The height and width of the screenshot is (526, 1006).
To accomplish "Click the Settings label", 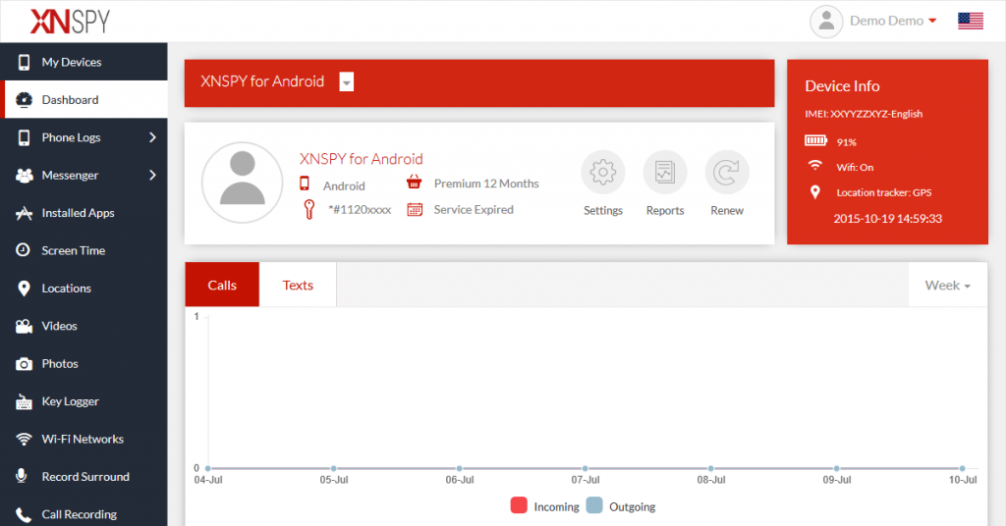I will tap(603, 210).
